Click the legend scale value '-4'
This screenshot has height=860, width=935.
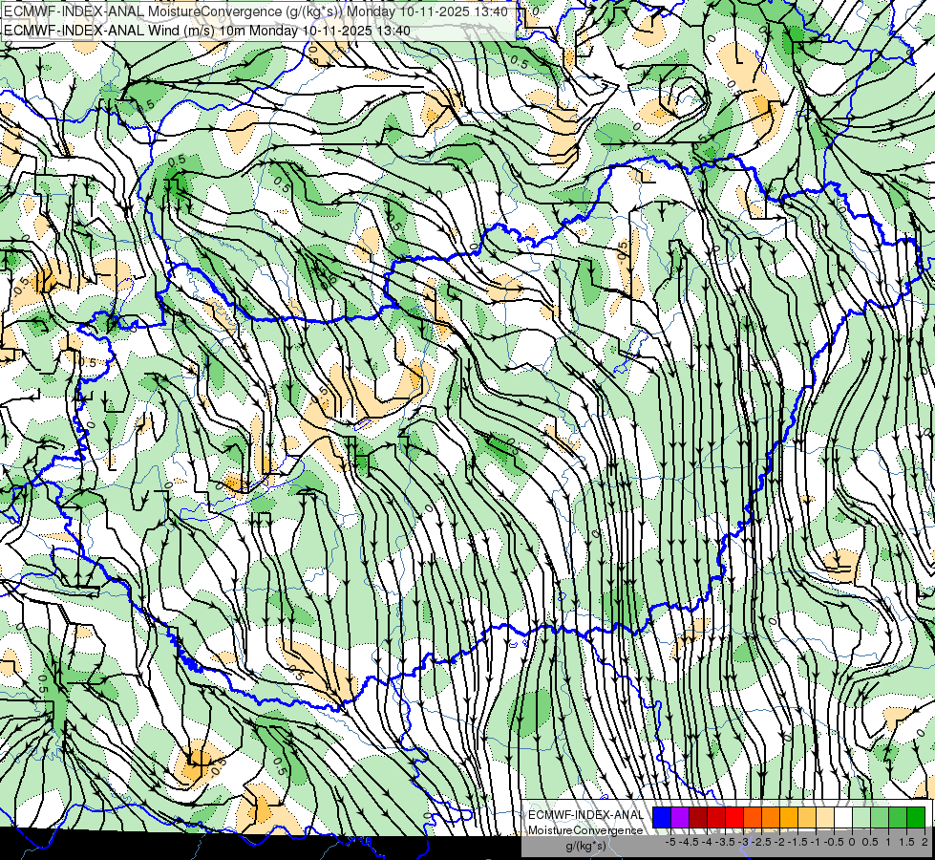coord(707,842)
